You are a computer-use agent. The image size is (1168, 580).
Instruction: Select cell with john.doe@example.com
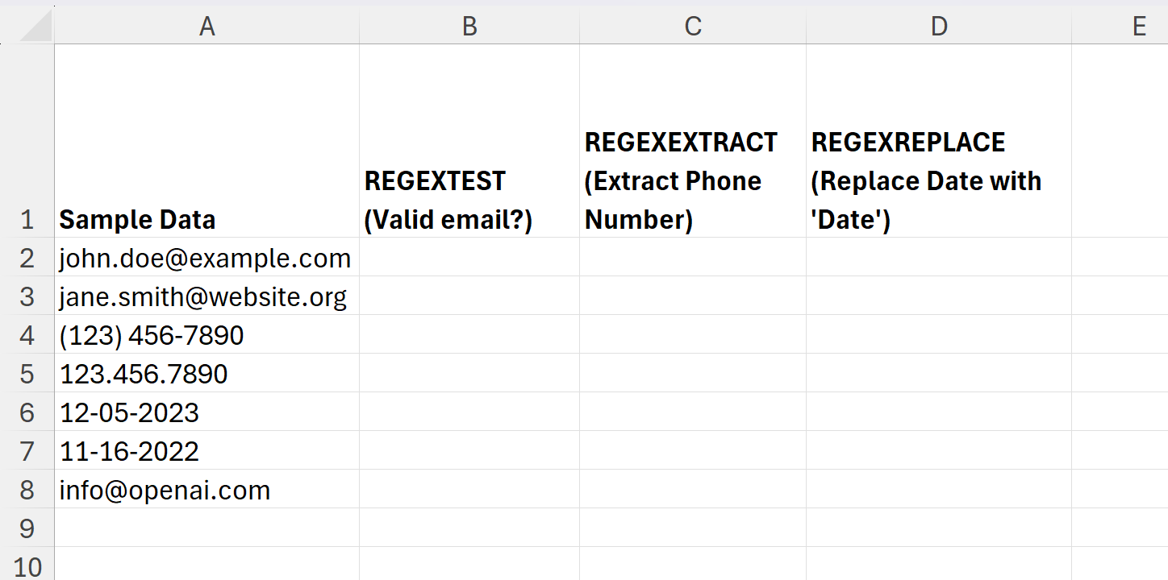(x=205, y=258)
